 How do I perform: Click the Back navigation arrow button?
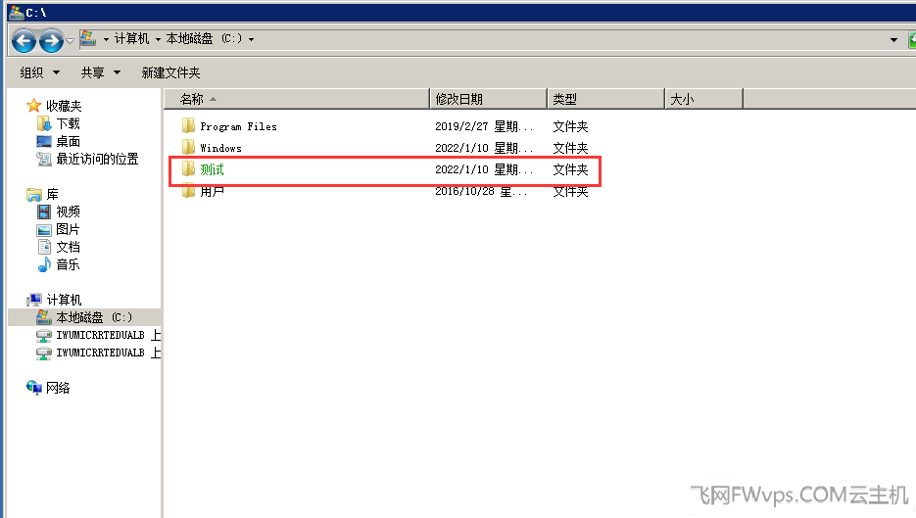(24, 40)
